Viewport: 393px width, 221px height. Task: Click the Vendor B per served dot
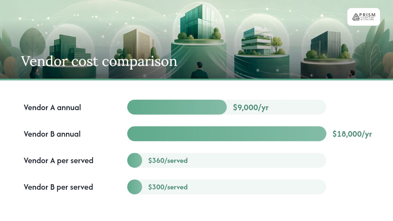(x=134, y=187)
